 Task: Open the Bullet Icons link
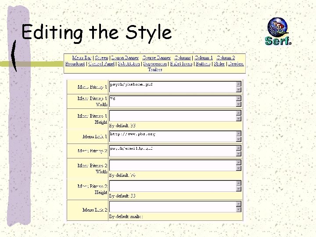[x=181, y=64]
